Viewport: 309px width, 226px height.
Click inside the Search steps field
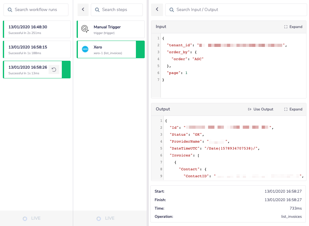pyautogui.click(x=120, y=10)
